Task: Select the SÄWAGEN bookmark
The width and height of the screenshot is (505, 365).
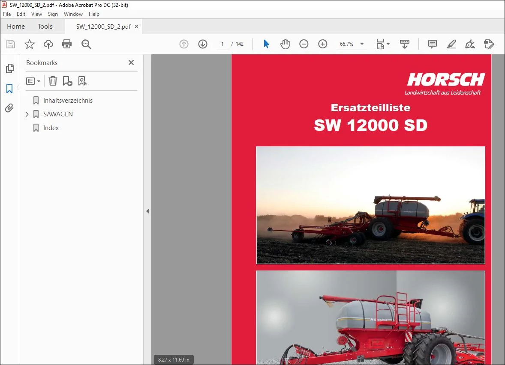Action: [58, 114]
